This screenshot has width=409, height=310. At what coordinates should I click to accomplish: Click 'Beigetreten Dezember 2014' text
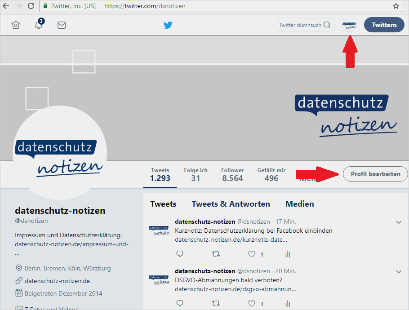(63, 293)
